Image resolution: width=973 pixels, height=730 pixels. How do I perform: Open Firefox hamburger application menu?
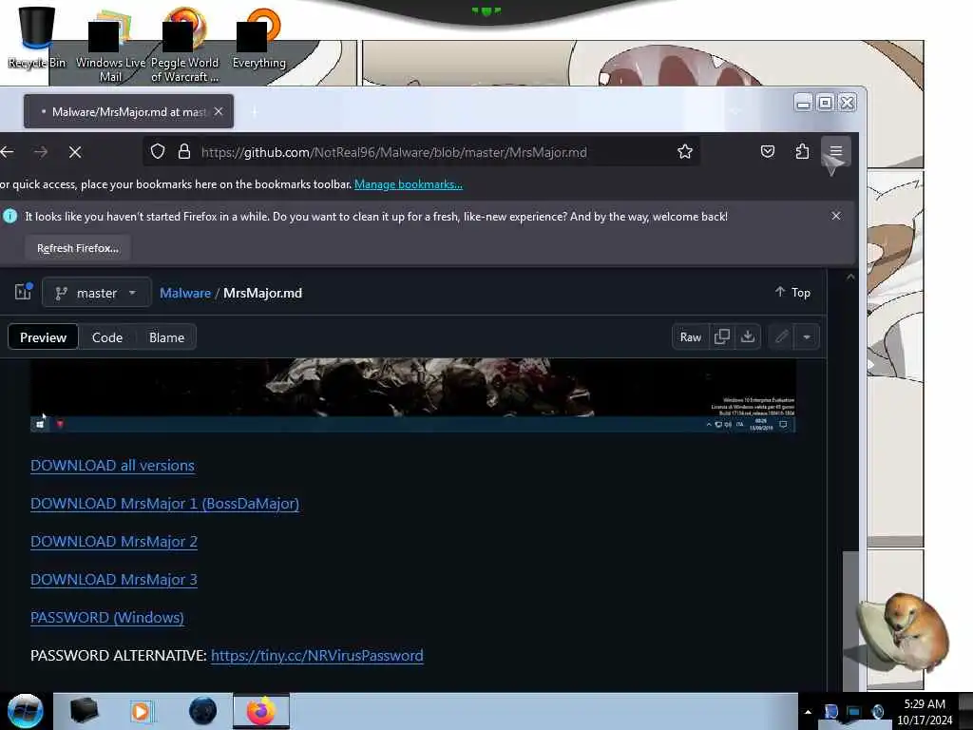click(x=836, y=151)
